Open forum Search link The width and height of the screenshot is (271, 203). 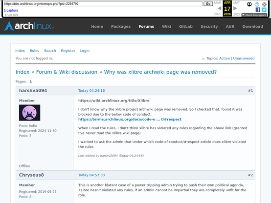click(x=50, y=51)
